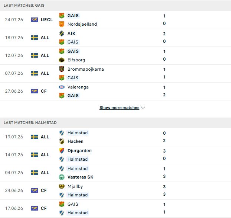Screen dimensions: 231x218
Task: Click the Last Matches: GAIS header
Action: [x=24, y=6]
